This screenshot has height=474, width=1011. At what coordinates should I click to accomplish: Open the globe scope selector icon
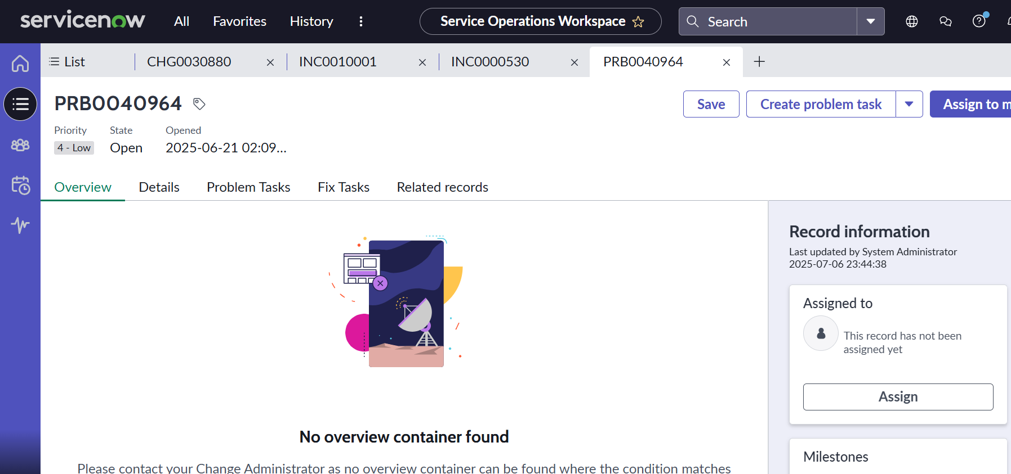pos(912,21)
